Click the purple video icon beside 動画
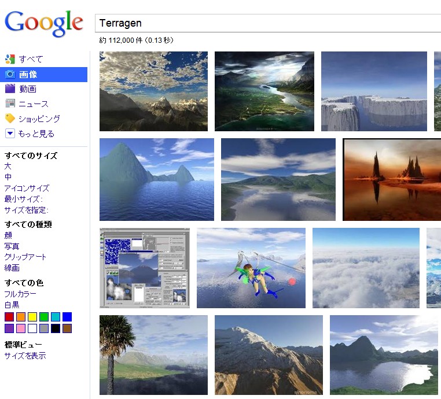 [x=10, y=89]
